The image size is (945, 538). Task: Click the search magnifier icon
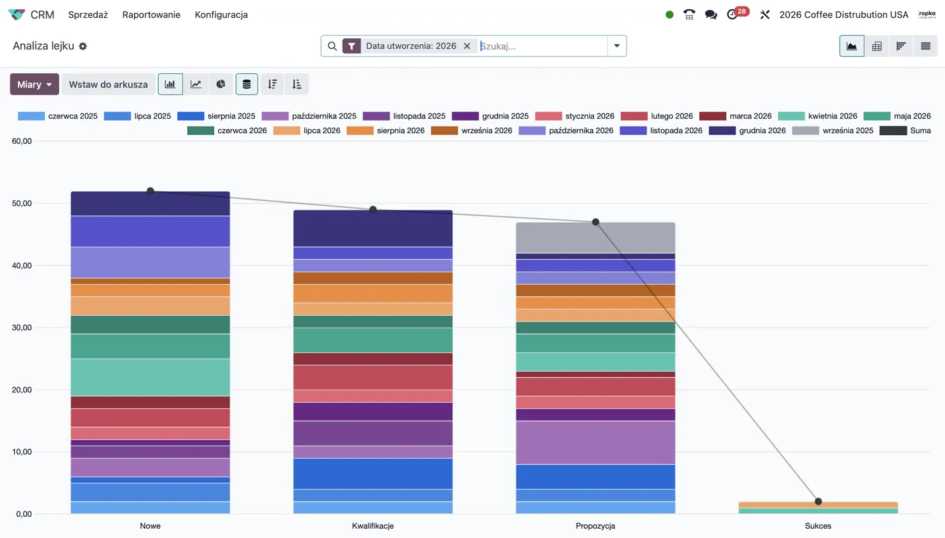[x=332, y=46]
